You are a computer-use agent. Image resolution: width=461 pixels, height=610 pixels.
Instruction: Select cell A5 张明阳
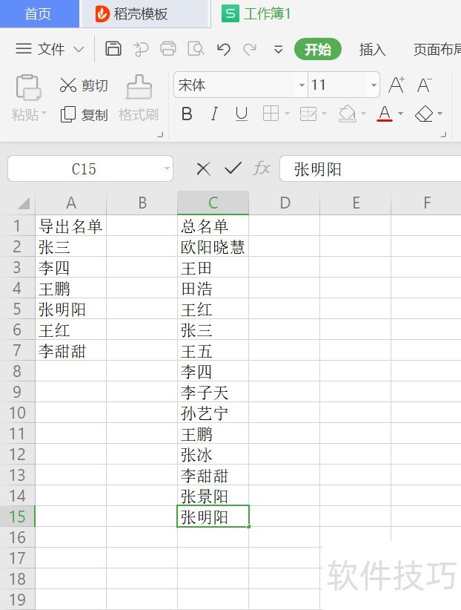(70, 309)
